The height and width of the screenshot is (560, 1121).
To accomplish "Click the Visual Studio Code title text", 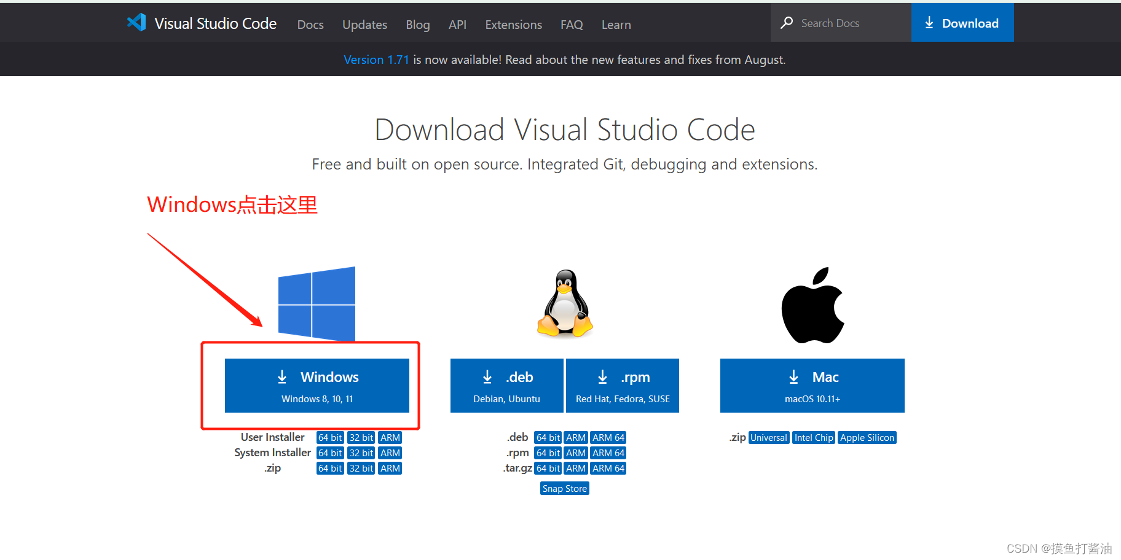I will (216, 23).
